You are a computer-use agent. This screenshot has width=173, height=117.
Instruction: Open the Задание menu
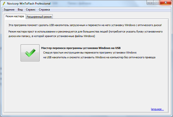tap(9, 9)
